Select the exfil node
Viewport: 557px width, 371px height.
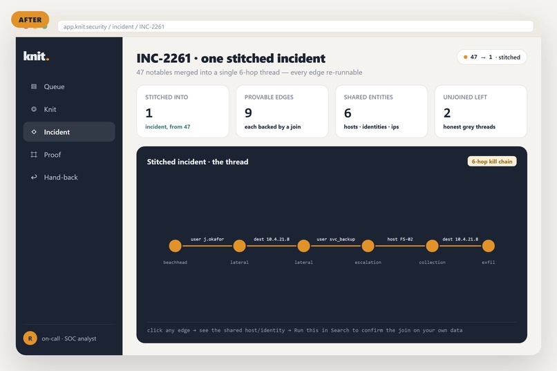click(x=489, y=246)
